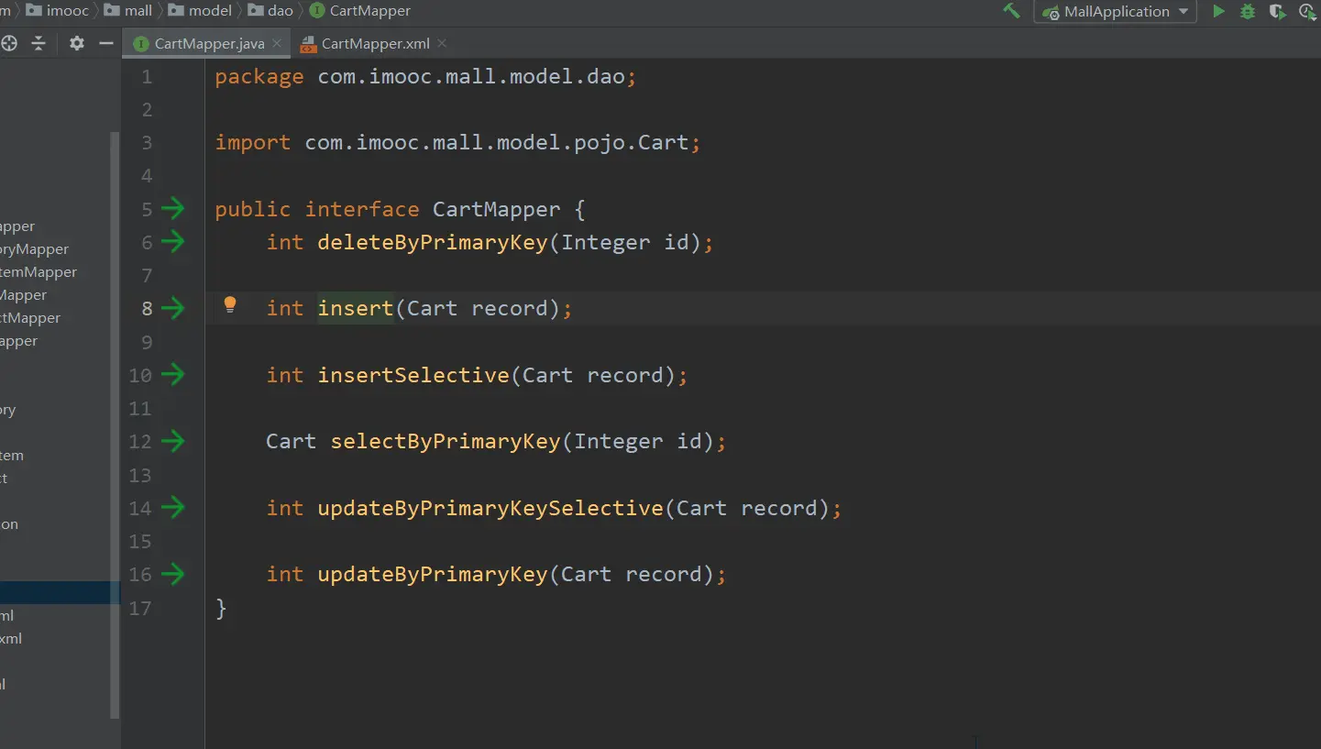
Task: Click the gutter arrow on line 5
Action: pos(172,209)
